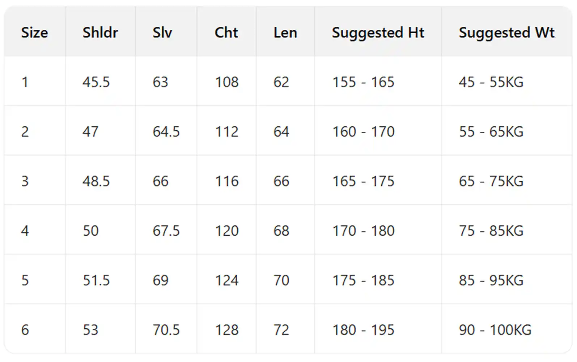Select shoulder value 45.5 cell
Viewport: 577px width, 362px height.
96,82
